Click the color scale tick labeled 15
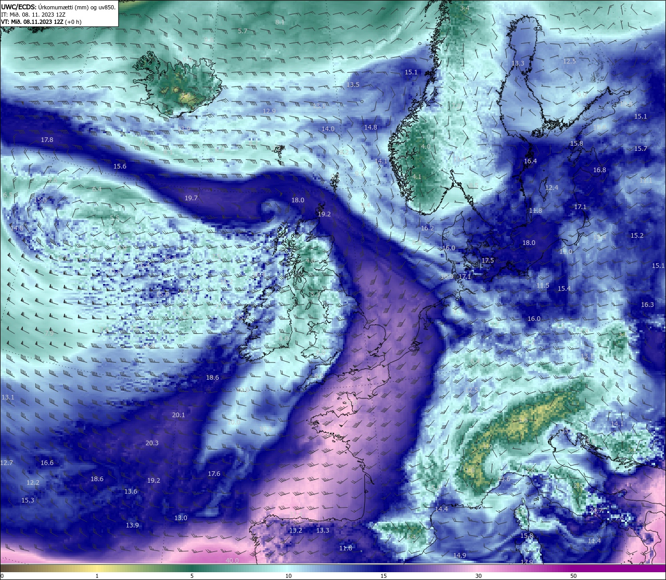666x580 pixels. (x=383, y=576)
